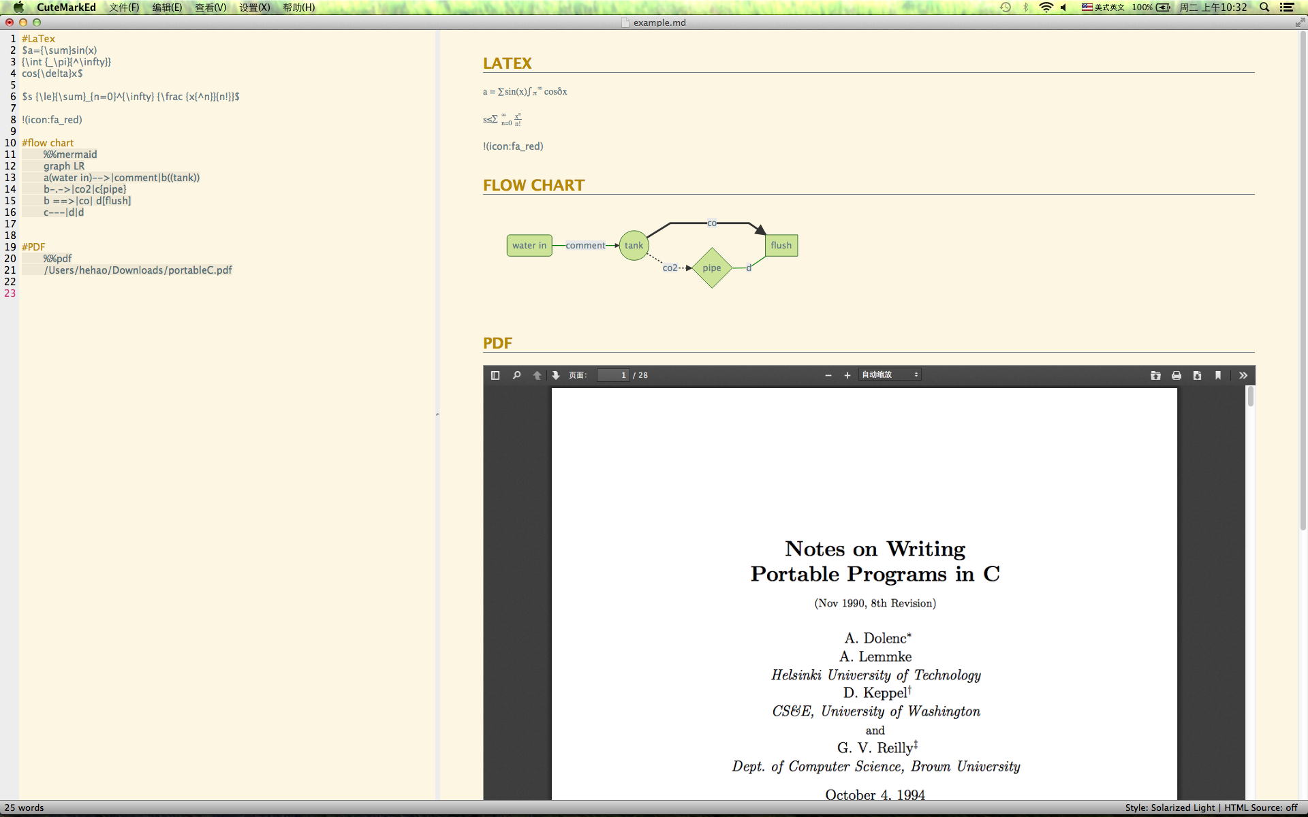The image size is (1308, 817).
Task: Toggle the HTML Source: off status label
Action: tap(1260, 807)
